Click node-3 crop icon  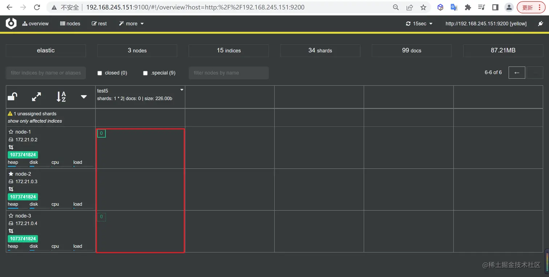click(11, 231)
